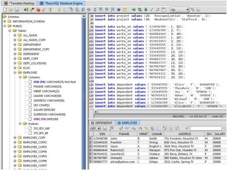This screenshot has width=227, height=170.
Task: Collapse the PUBLIC schema node
Action: 5,26
